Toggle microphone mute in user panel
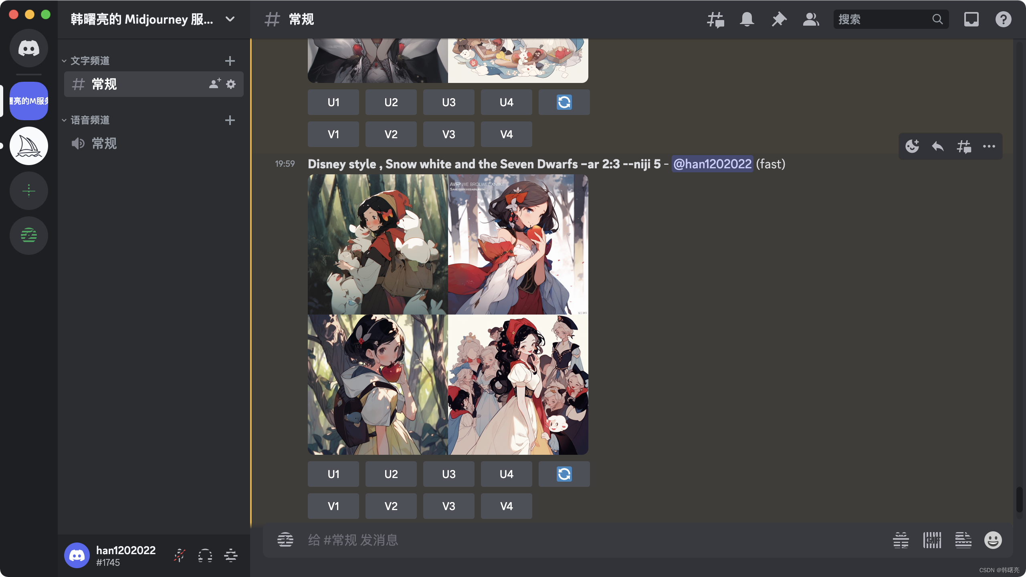 point(180,556)
